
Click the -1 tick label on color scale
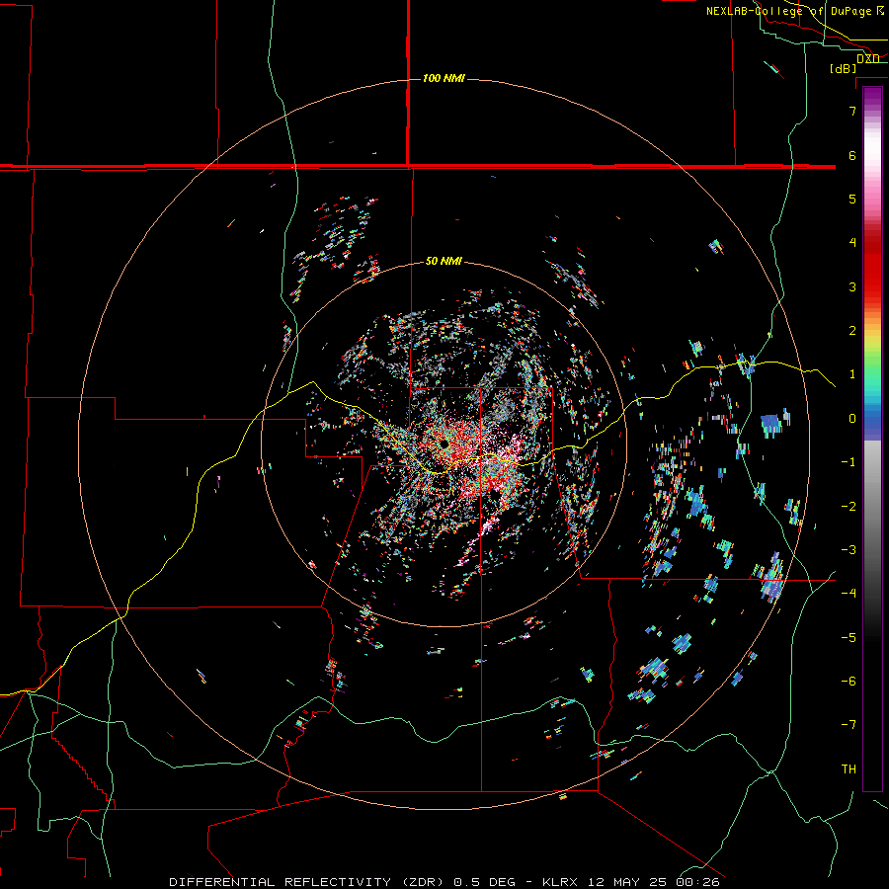849,462
